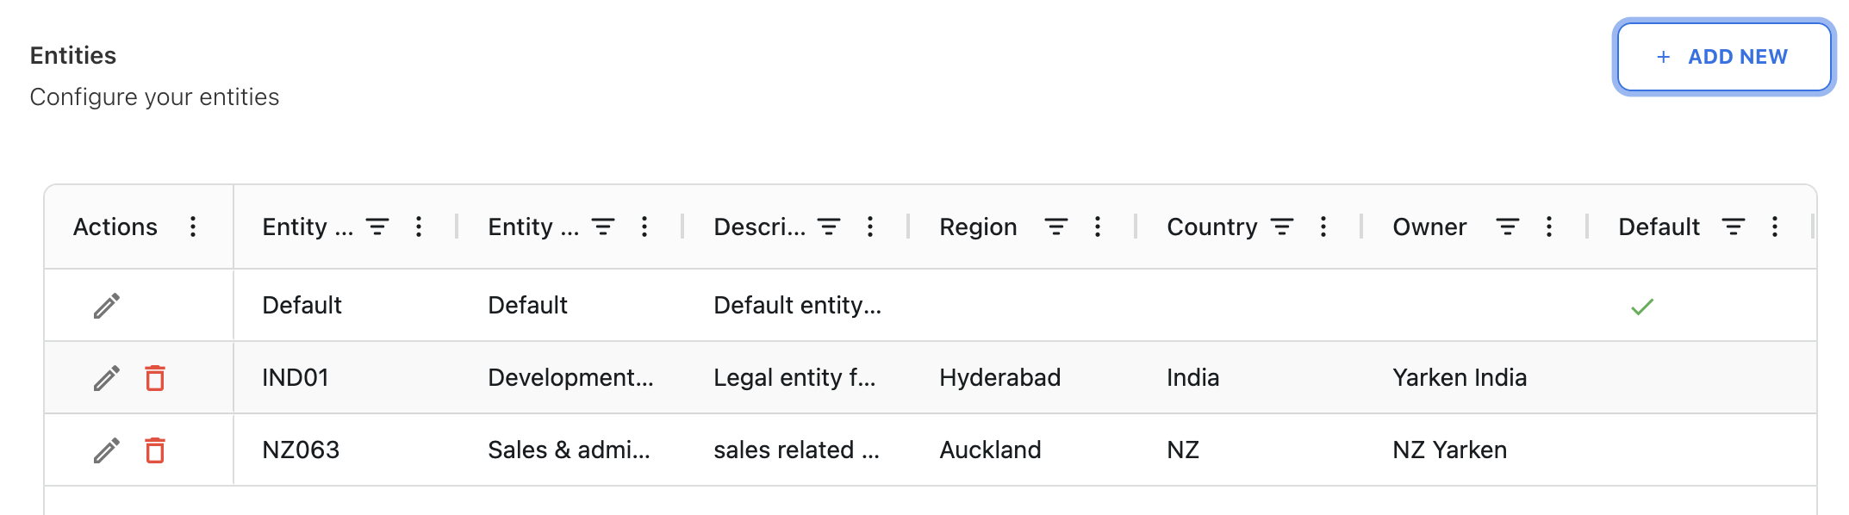Filter the Country column

coord(1282,226)
